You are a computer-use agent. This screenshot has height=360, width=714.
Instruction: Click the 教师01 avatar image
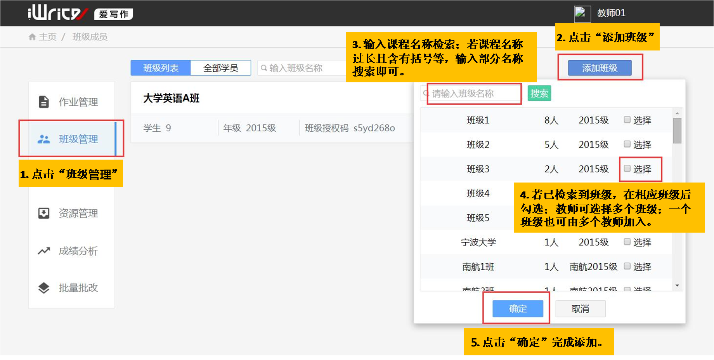click(x=582, y=14)
